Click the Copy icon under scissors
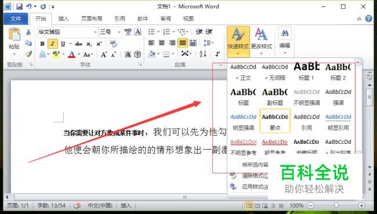The width and height of the screenshot is (377, 214). coord(28,43)
